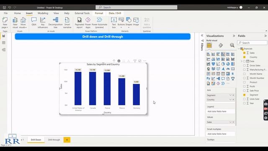
Task: Select the Line chart visualization
Action: [x=209, y=59]
